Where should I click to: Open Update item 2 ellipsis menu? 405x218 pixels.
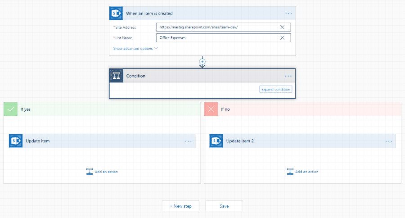[389, 141]
